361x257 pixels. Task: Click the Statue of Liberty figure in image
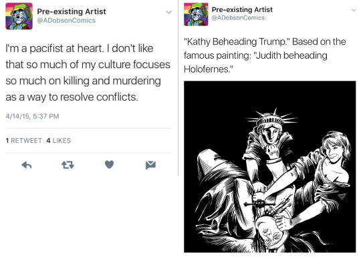pyautogui.click(x=268, y=147)
